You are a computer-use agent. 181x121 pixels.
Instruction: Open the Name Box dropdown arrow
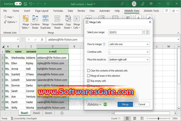tap(18, 39)
